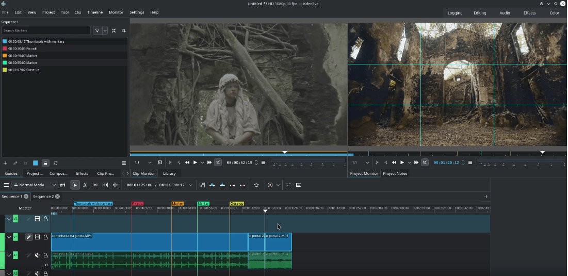Play the Clip Monitor video
The height and width of the screenshot is (276, 568).
[195, 163]
